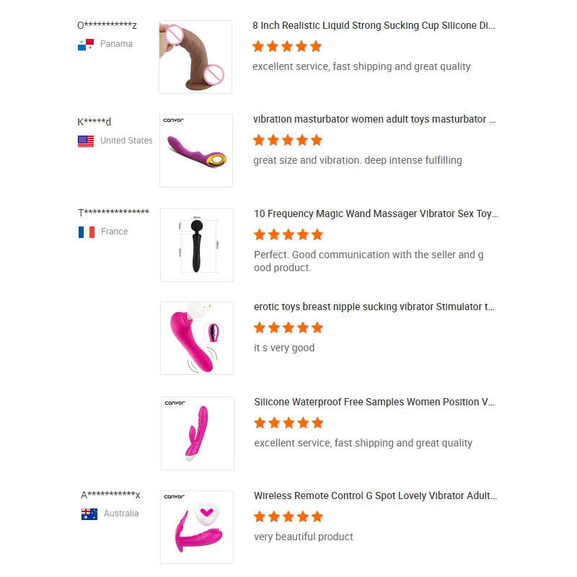Click the United States flag icon
This screenshot has height=577, width=577.
(86, 141)
